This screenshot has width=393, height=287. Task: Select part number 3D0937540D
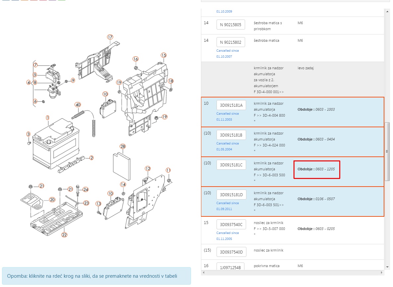click(x=231, y=252)
